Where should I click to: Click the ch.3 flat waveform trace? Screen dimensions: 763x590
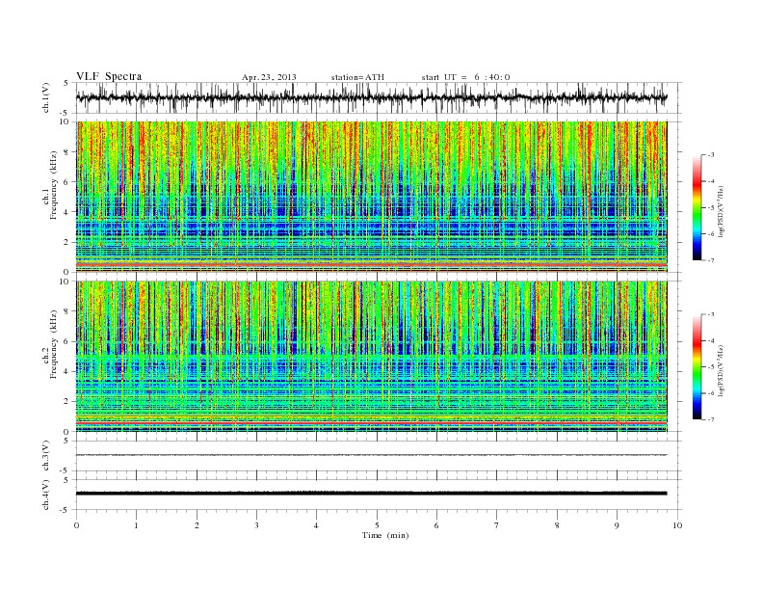click(x=371, y=455)
